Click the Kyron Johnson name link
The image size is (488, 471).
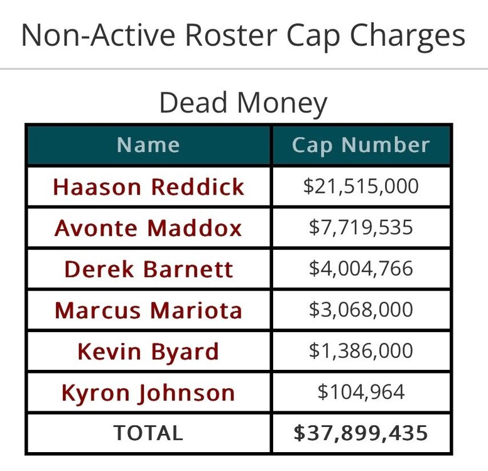coord(148,392)
